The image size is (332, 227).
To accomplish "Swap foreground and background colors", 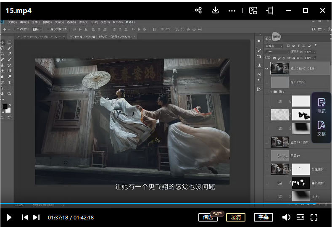I will pyautogui.click(x=10, y=105).
